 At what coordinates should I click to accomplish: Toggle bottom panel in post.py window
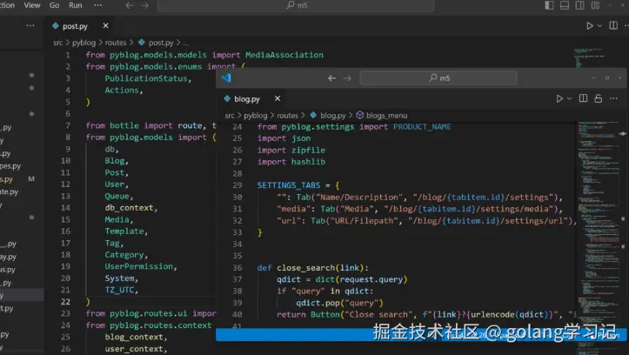point(565,5)
